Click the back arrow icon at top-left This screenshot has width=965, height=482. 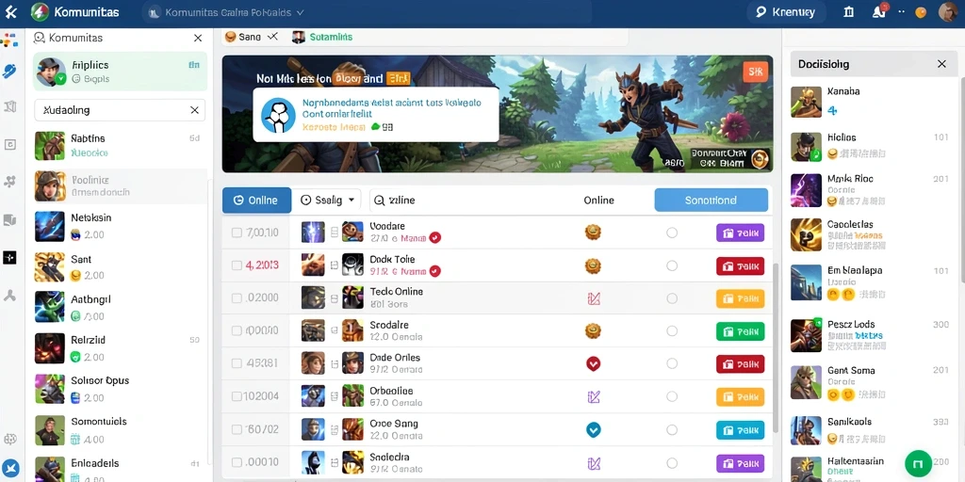(10, 11)
